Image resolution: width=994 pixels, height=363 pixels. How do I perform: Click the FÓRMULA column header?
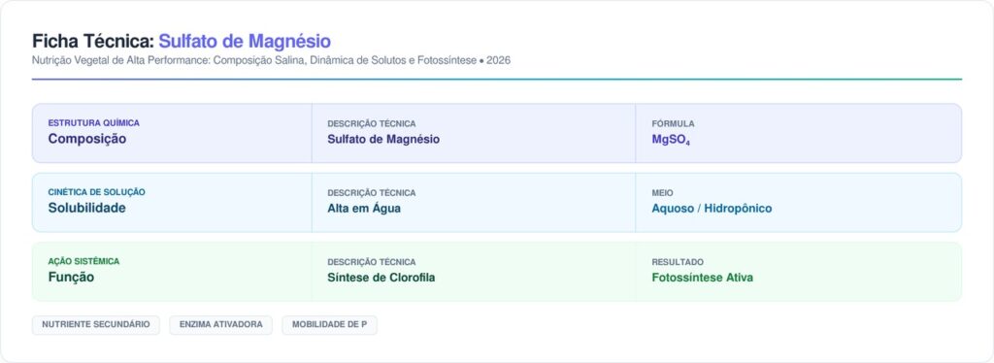click(673, 123)
